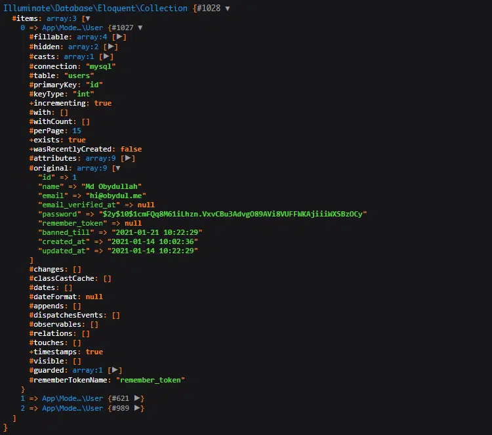Click the App\Mode…\User class at index 1

(72, 398)
